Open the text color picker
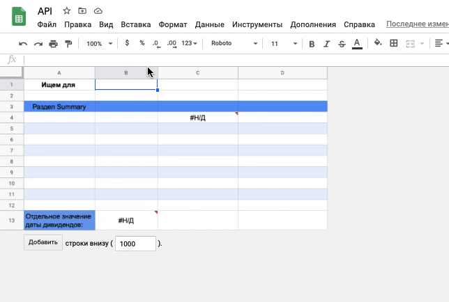This screenshot has height=302, width=449. 357,44
